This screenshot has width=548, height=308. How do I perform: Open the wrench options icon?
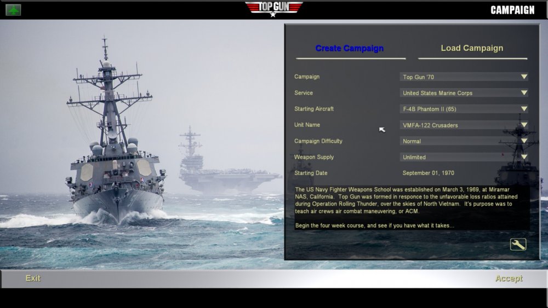click(518, 244)
